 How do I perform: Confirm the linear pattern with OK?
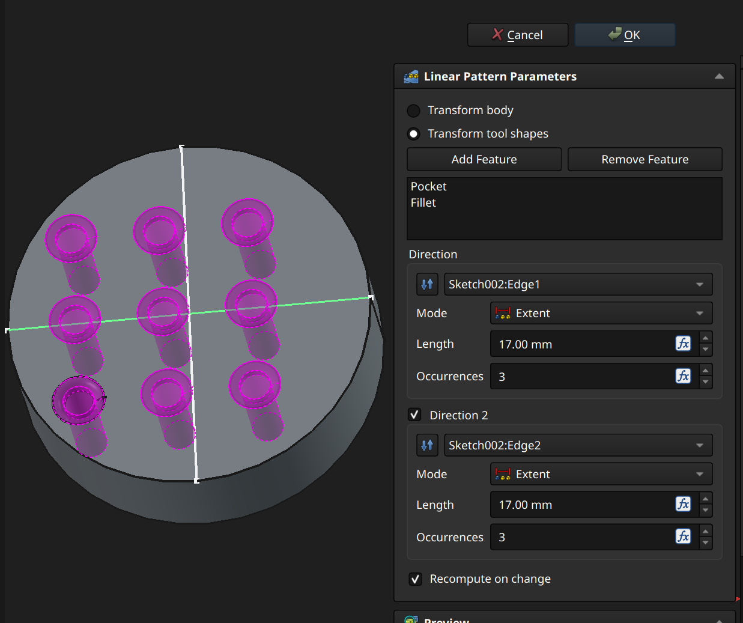[x=625, y=35]
